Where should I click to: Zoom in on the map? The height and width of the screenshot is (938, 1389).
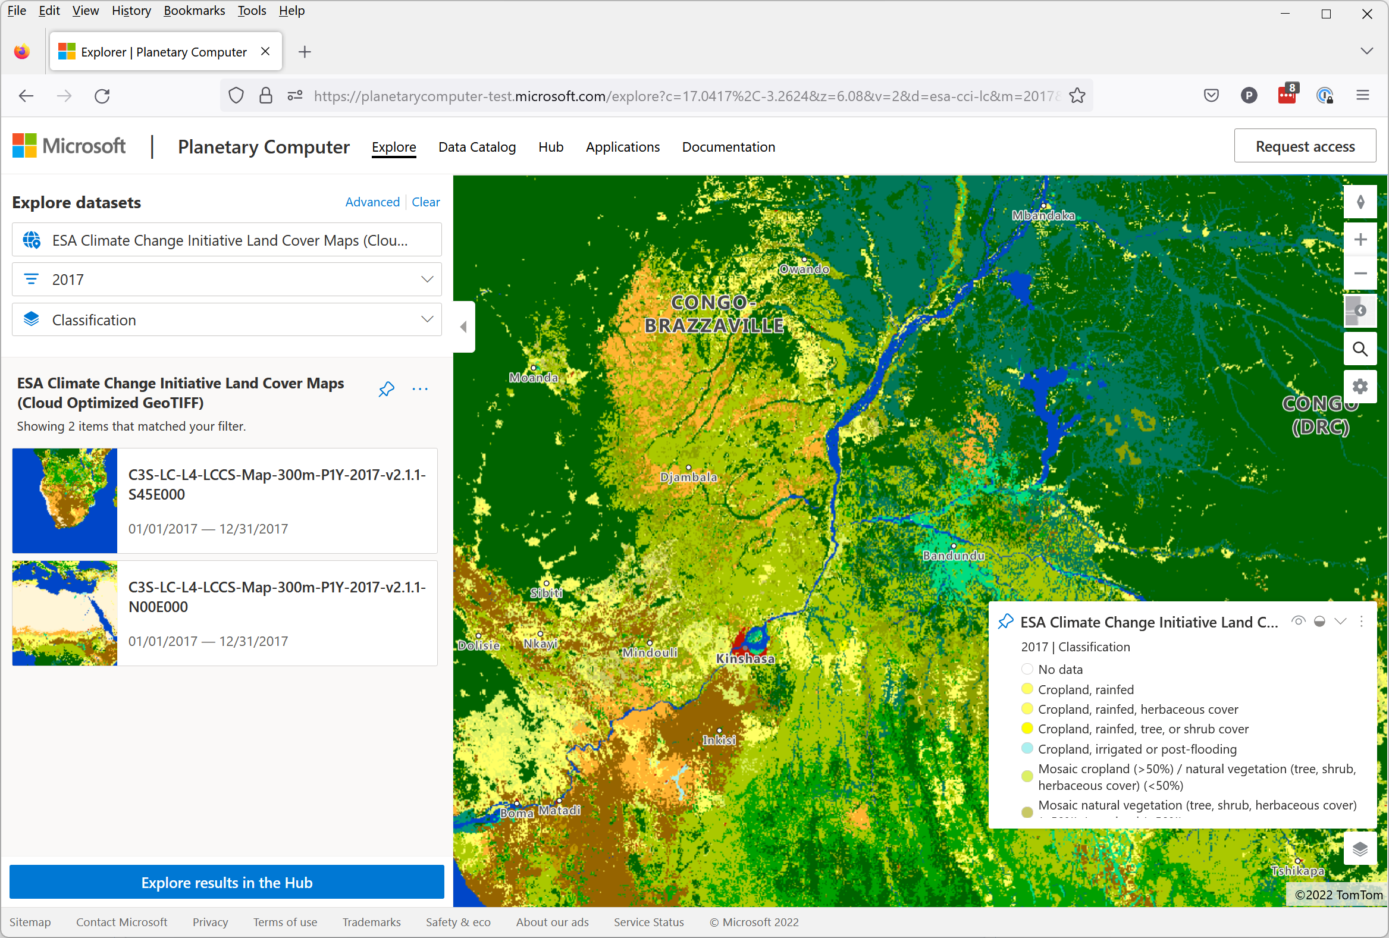1360,240
